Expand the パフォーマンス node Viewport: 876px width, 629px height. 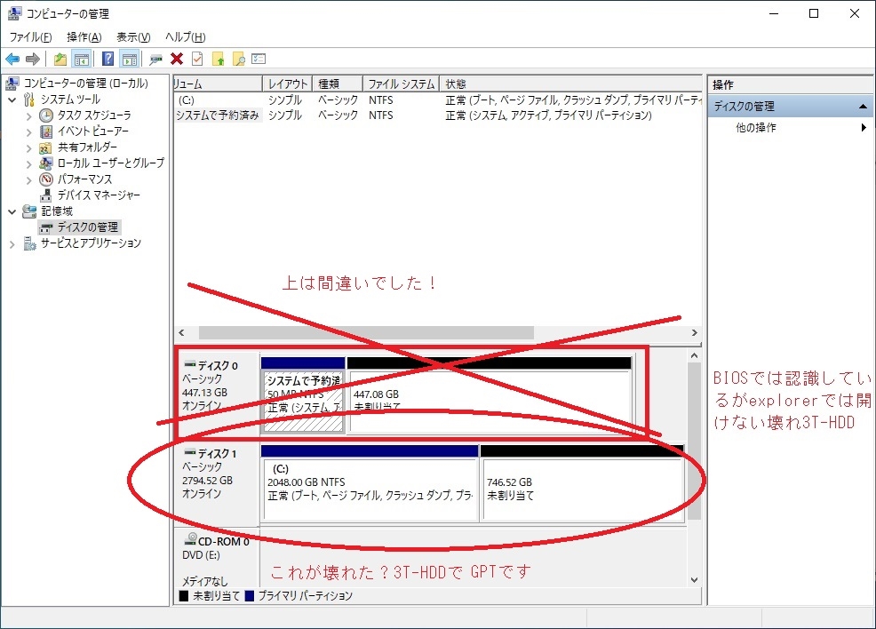click(29, 179)
